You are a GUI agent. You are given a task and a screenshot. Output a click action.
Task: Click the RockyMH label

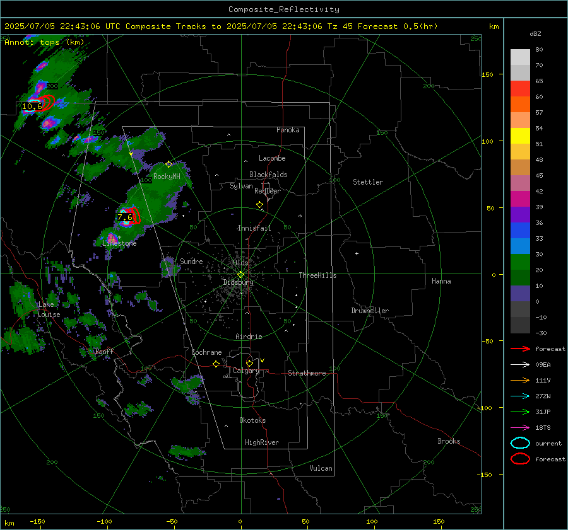coord(167,176)
